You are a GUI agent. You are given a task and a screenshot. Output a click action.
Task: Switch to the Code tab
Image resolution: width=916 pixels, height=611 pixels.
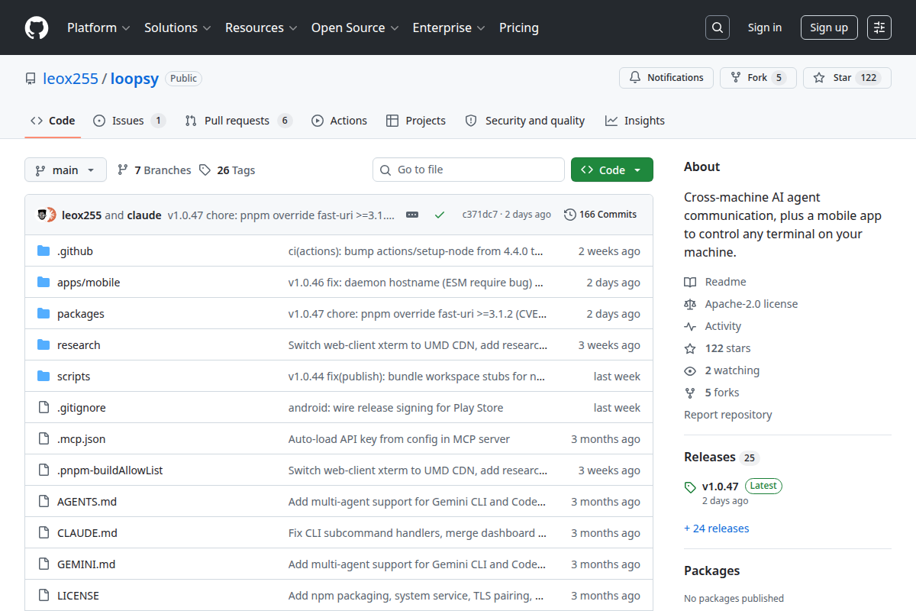53,121
